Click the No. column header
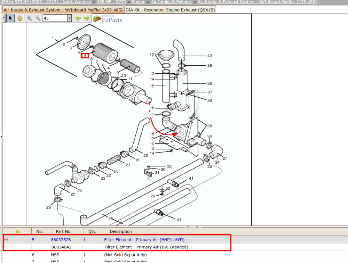The image size is (348, 263). click(x=40, y=231)
